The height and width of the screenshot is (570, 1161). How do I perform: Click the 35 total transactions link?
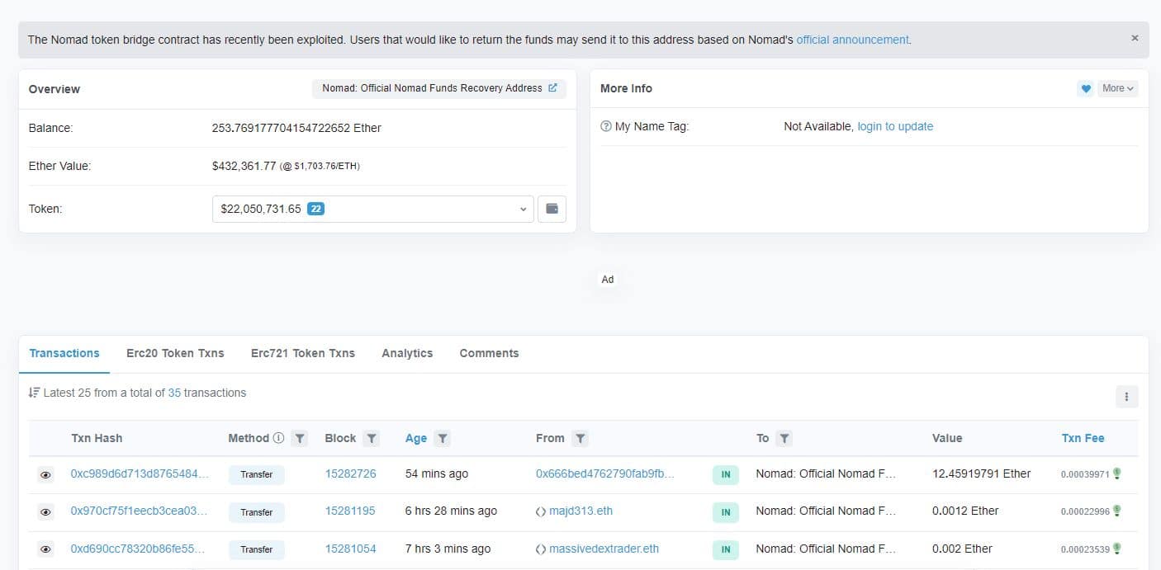pyautogui.click(x=174, y=393)
